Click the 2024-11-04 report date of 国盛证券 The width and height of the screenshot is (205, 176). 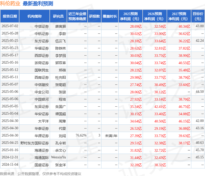pyautogui.click(x=10, y=165)
